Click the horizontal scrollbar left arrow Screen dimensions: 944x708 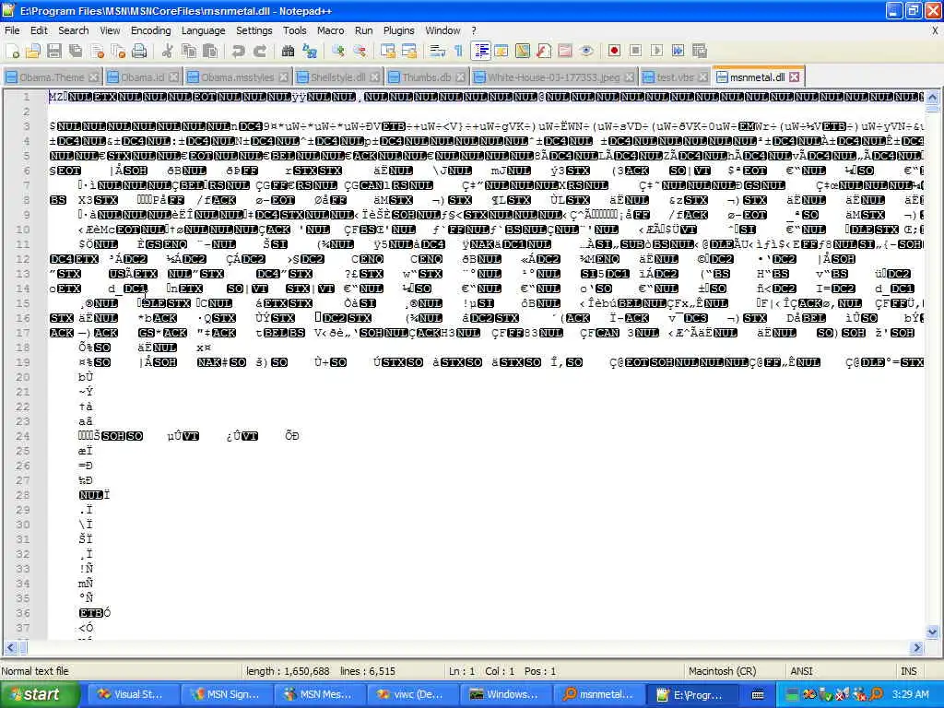[10, 648]
